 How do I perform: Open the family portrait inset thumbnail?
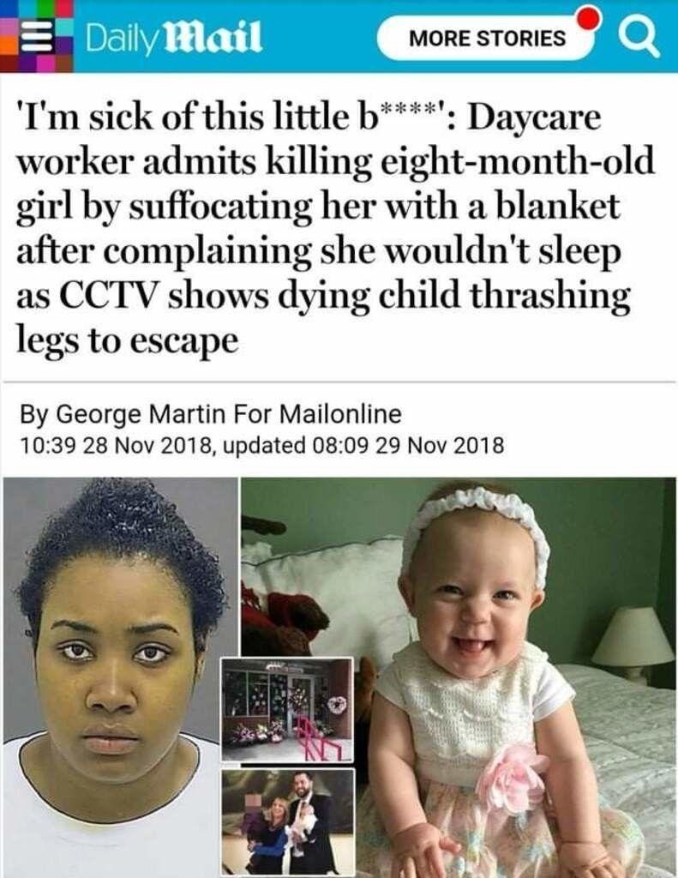(x=288, y=822)
